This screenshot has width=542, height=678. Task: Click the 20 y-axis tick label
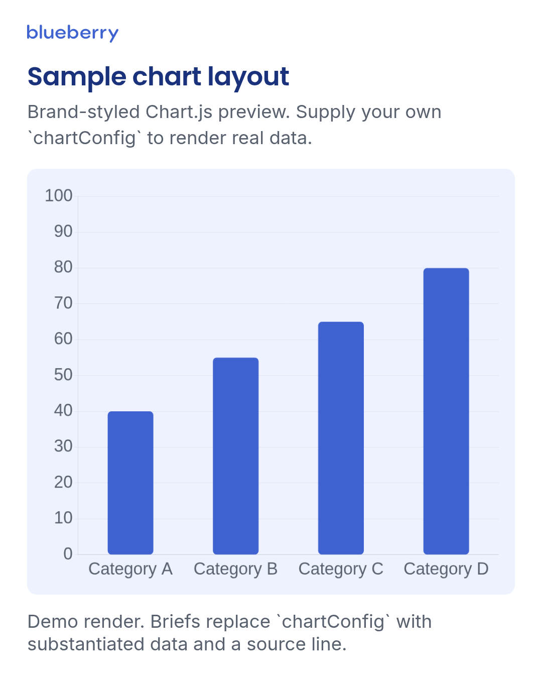[x=63, y=483]
